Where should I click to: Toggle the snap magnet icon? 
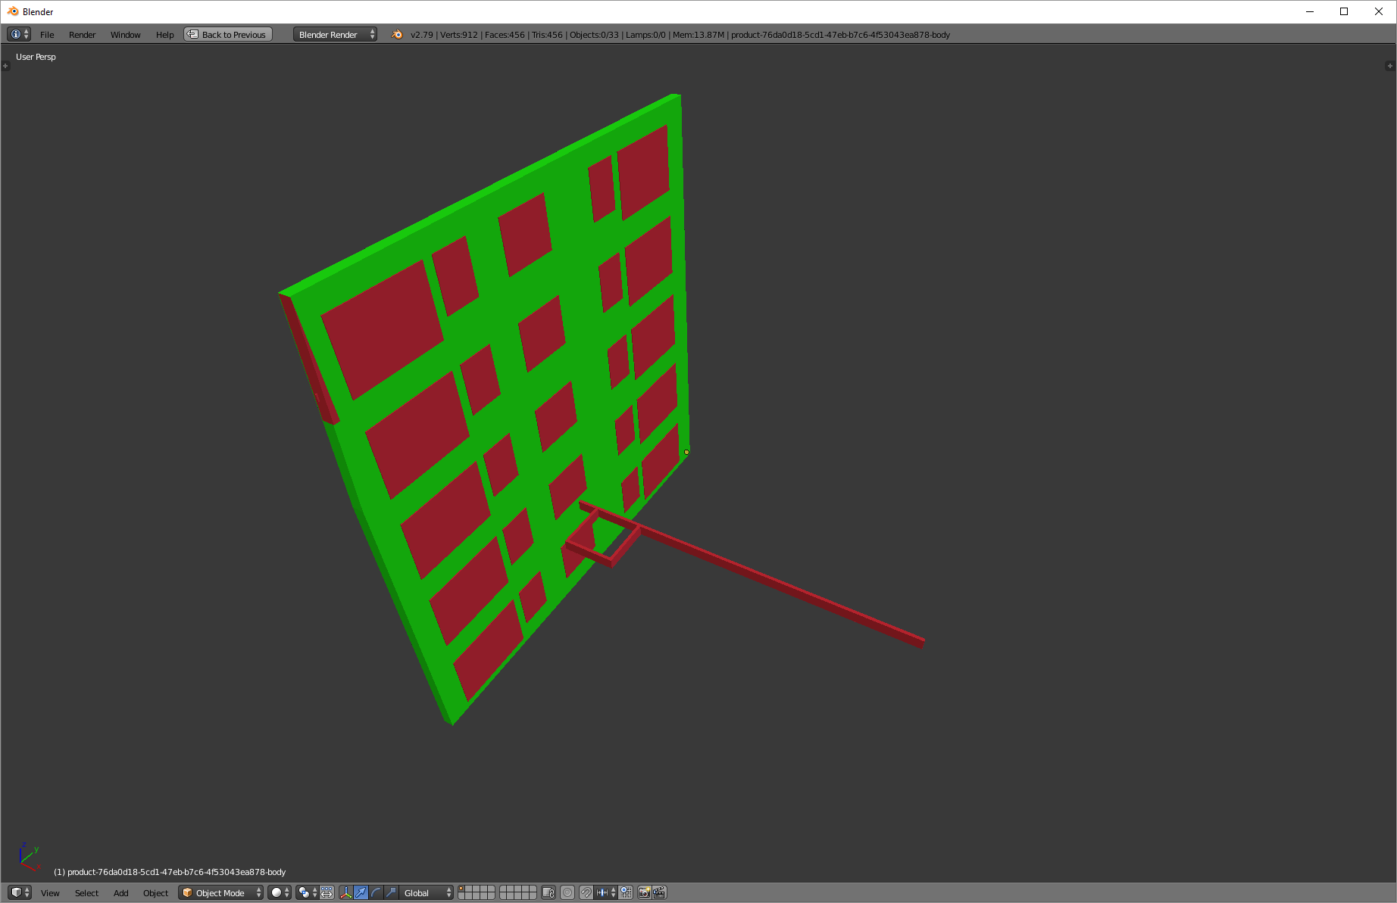[x=585, y=892]
